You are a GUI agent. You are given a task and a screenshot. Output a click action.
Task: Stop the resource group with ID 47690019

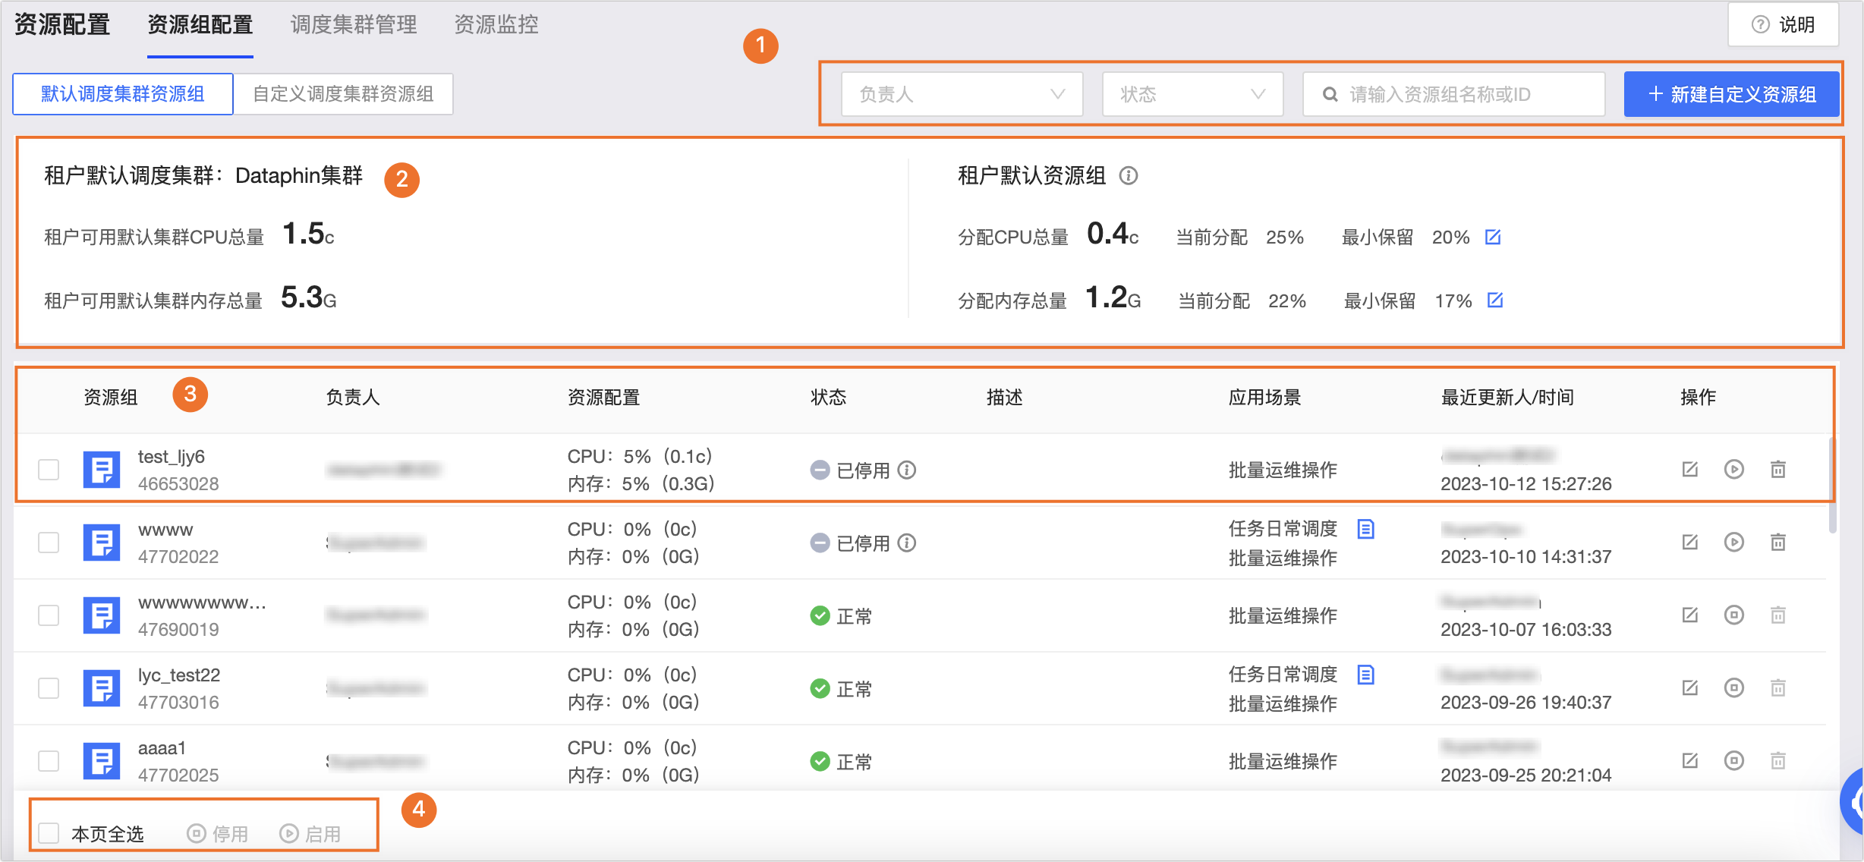click(1733, 615)
